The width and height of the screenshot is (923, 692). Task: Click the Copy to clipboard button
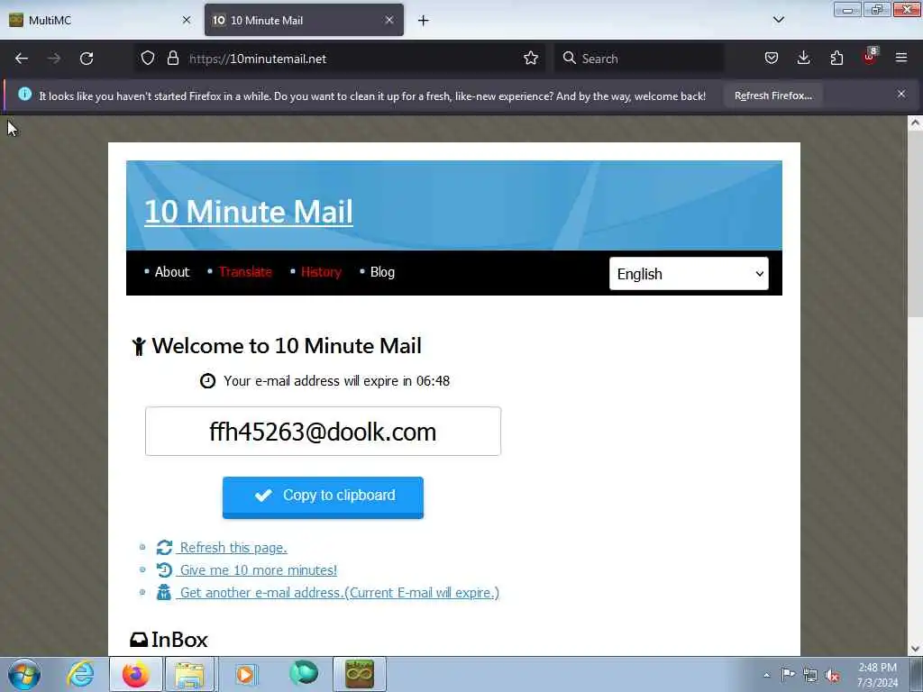(x=324, y=497)
